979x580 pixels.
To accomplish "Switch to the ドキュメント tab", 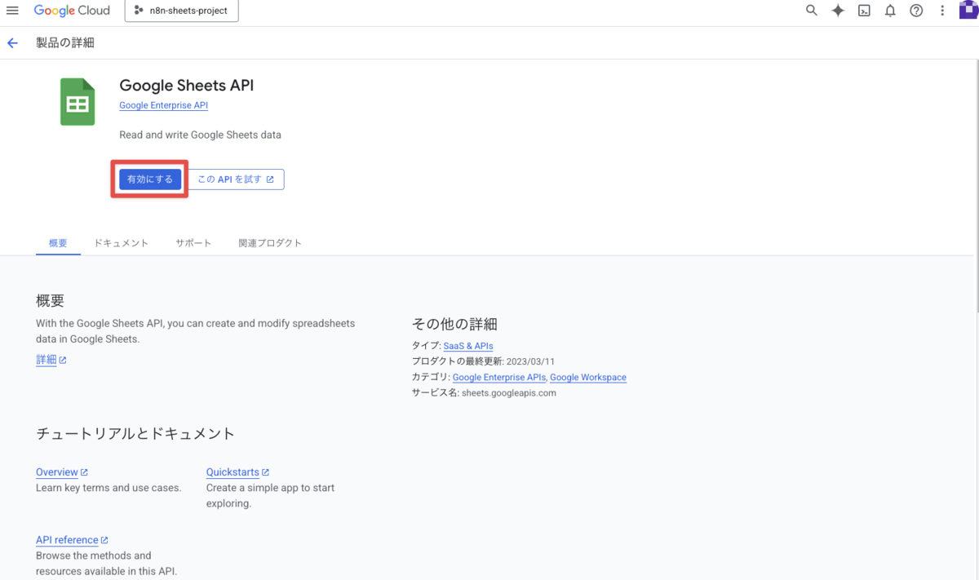I will (x=121, y=243).
